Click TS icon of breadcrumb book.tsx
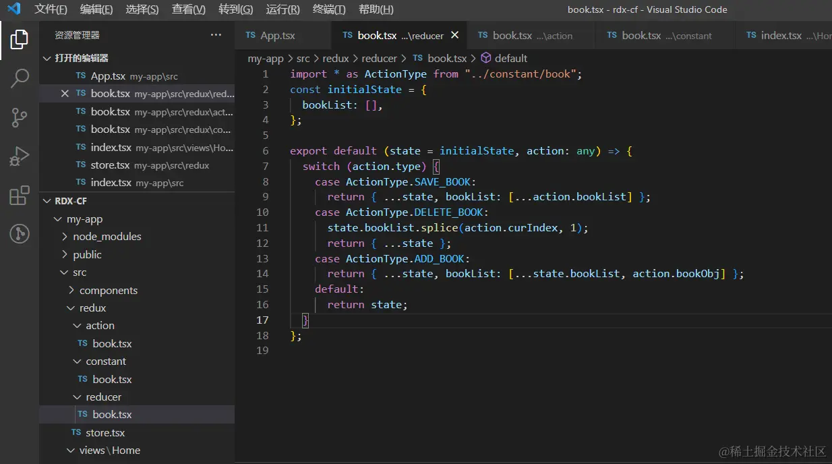 point(417,59)
